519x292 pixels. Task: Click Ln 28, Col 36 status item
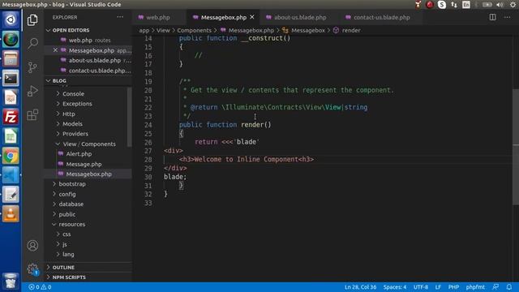(x=360, y=287)
